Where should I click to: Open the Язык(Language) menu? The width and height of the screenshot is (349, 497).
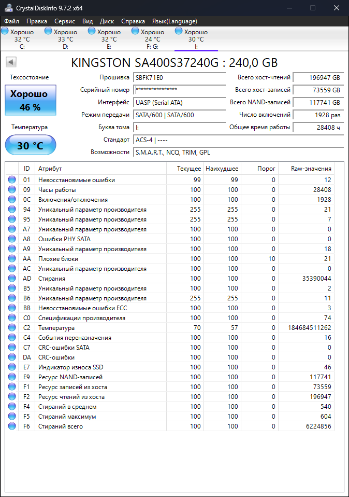[x=174, y=21]
